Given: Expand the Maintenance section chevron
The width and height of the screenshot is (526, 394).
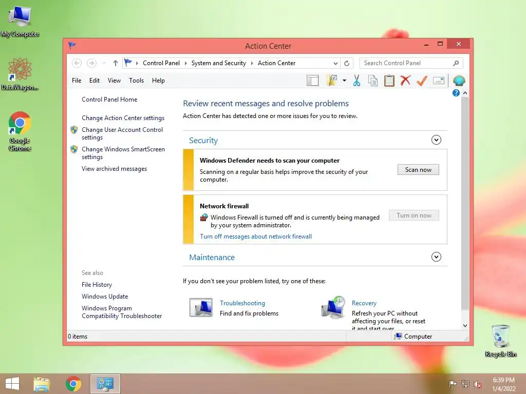Looking at the screenshot, I should click(x=436, y=257).
